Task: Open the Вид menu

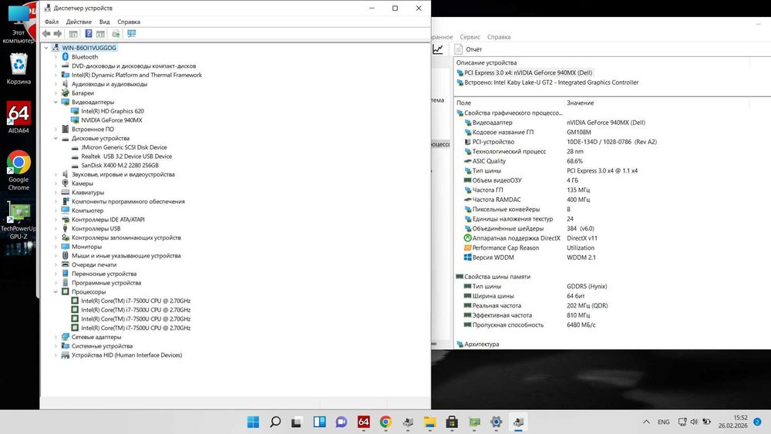Action: coord(104,22)
